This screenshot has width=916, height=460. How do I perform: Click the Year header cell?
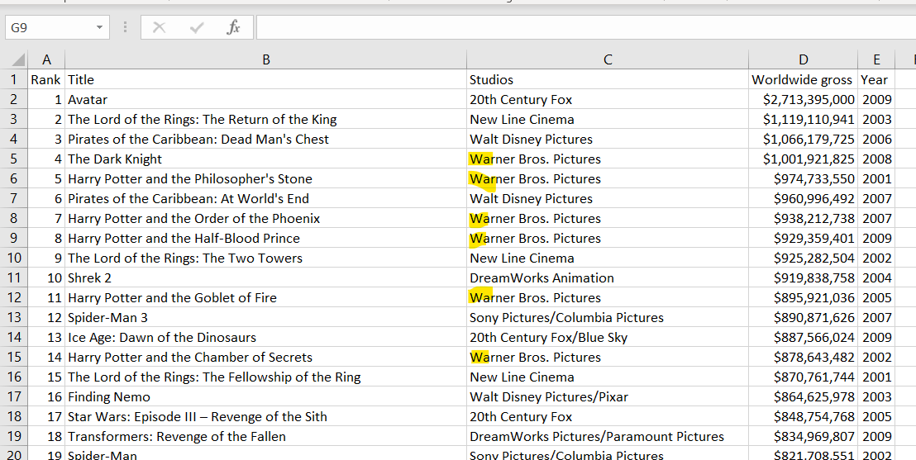pyautogui.click(x=876, y=79)
